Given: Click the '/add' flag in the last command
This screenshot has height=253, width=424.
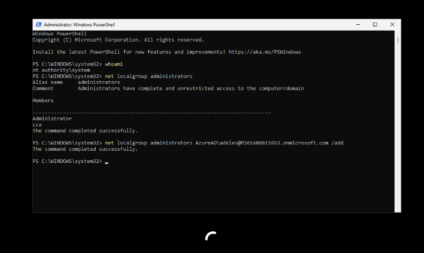Looking at the screenshot, I should coord(337,143).
